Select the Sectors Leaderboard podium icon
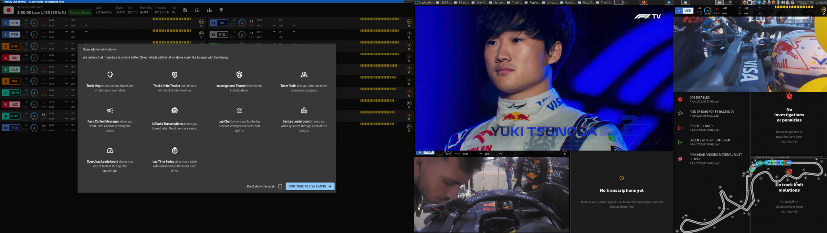The width and height of the screenshot is (827, 233). 304,111
